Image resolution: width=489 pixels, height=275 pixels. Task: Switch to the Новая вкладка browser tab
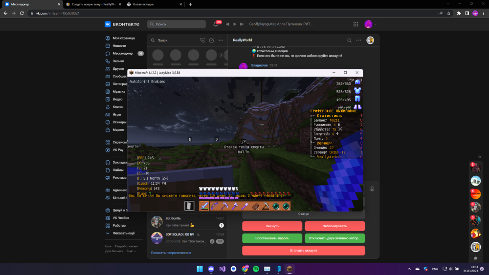[155, 4]
